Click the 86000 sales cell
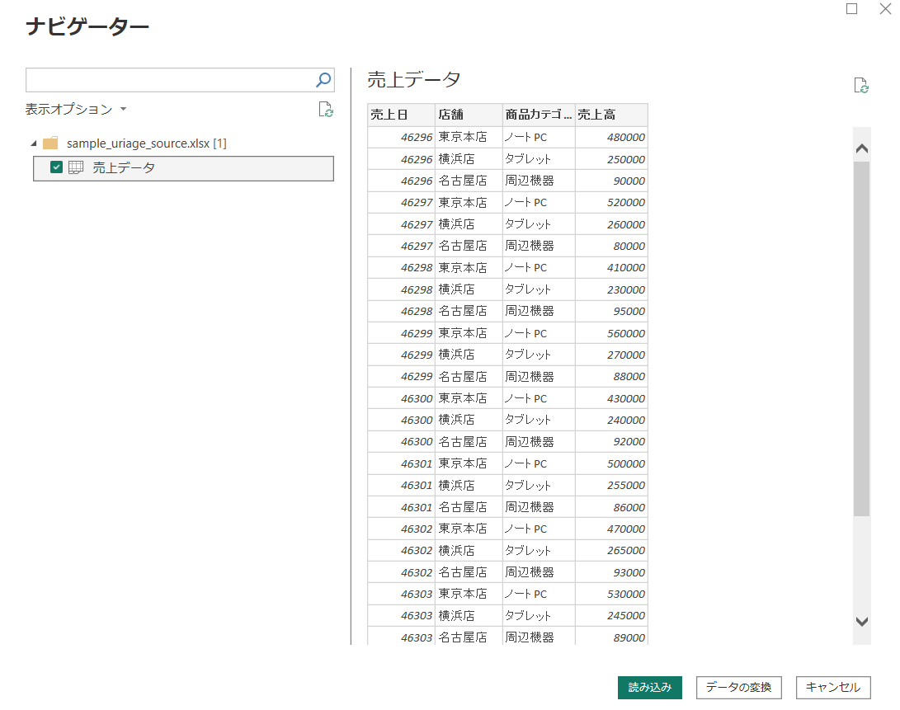Viewport: 900px width, 710px height. point(611,507)
